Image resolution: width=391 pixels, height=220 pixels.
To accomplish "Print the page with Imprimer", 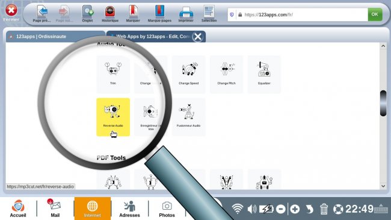I will [x=186, y=14].
